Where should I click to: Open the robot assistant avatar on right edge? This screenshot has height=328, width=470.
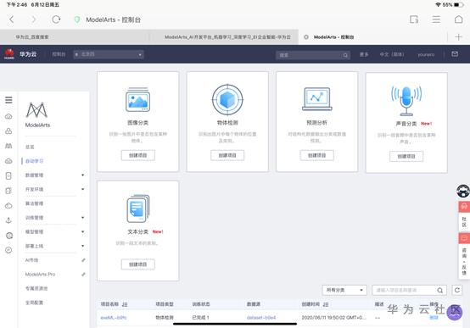tap(463, 191)
